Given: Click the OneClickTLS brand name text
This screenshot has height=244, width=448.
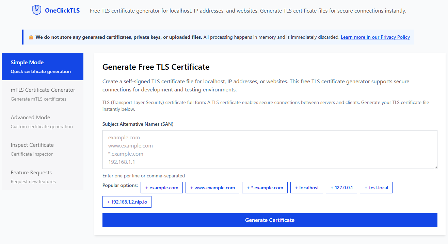Looking at the screenshot, I should click(62, 10).
